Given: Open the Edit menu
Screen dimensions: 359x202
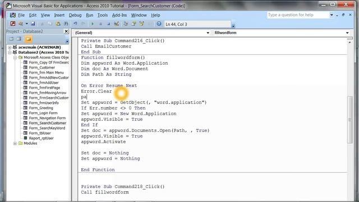Looking at the screenshot, I should [33, 15].
